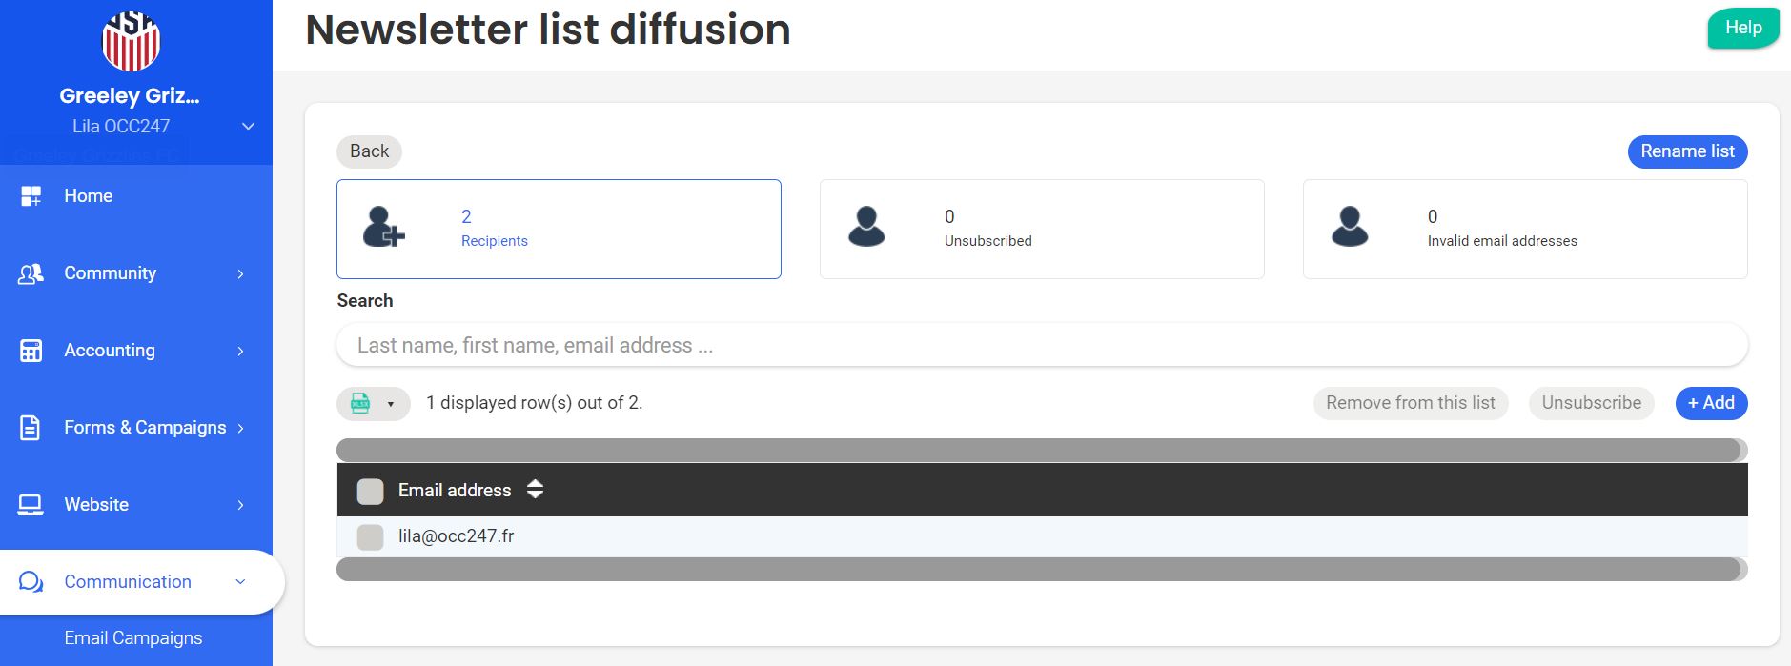
Task: Expand the Lila OCC247 account dropdown
Action: (248, 127)
